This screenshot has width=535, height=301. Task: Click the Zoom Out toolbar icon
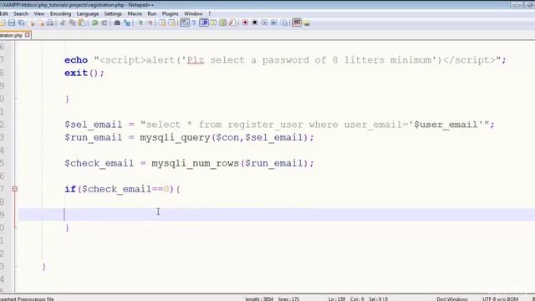point(150,23)
